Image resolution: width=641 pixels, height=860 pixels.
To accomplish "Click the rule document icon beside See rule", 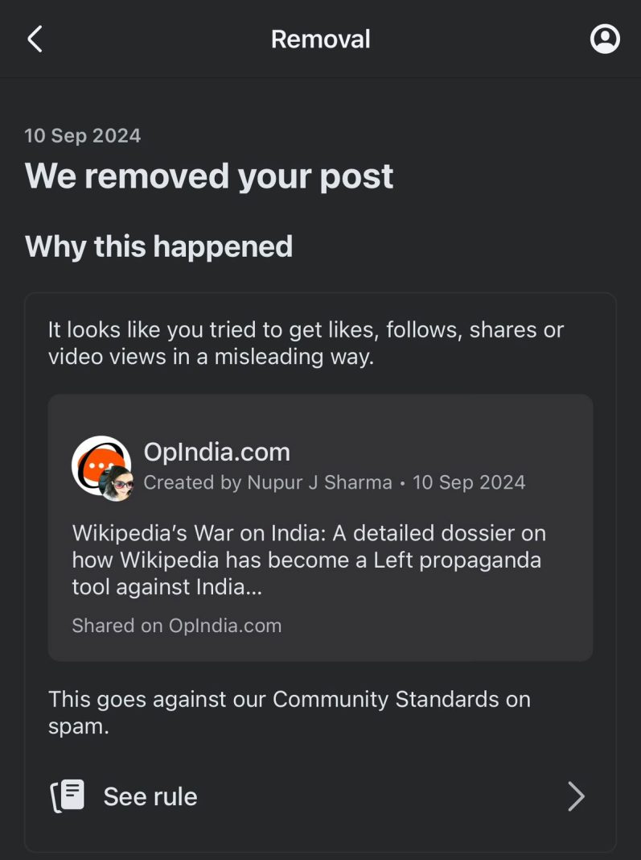I will click(x=68, y=796).
